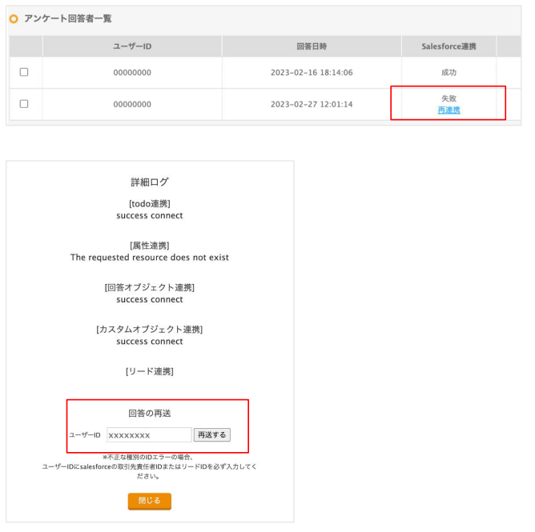Focus the ユーザーID input field in 回答の再送
This screenshot has width=535, height=532.
point(149,435)
